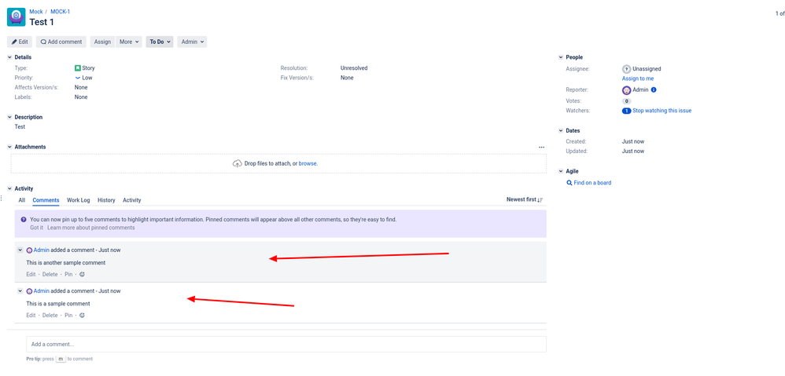Click the Add a comment input field
This screenshot has width=785, height=376.
286,344
